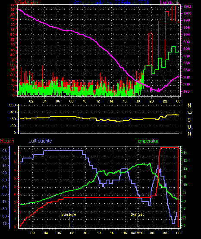This screenshot has height=239, width=201.
Task: Click the blue Luftfeuchte legend label
Action: [x=40, y=140]
